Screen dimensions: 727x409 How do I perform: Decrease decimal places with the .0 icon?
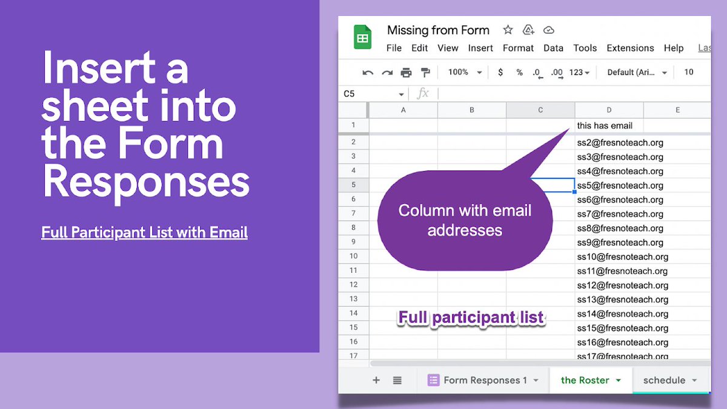tap(536, 72)
